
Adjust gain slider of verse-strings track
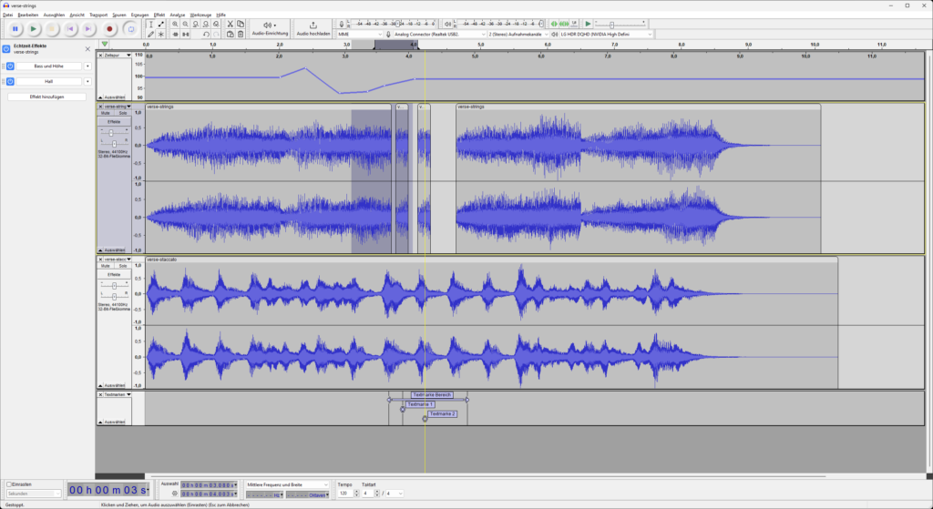coord(111,133)
